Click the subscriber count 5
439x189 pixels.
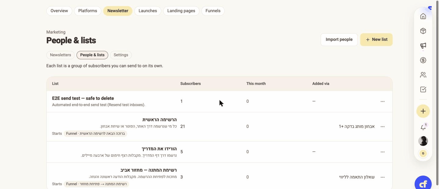pos(182,152)
